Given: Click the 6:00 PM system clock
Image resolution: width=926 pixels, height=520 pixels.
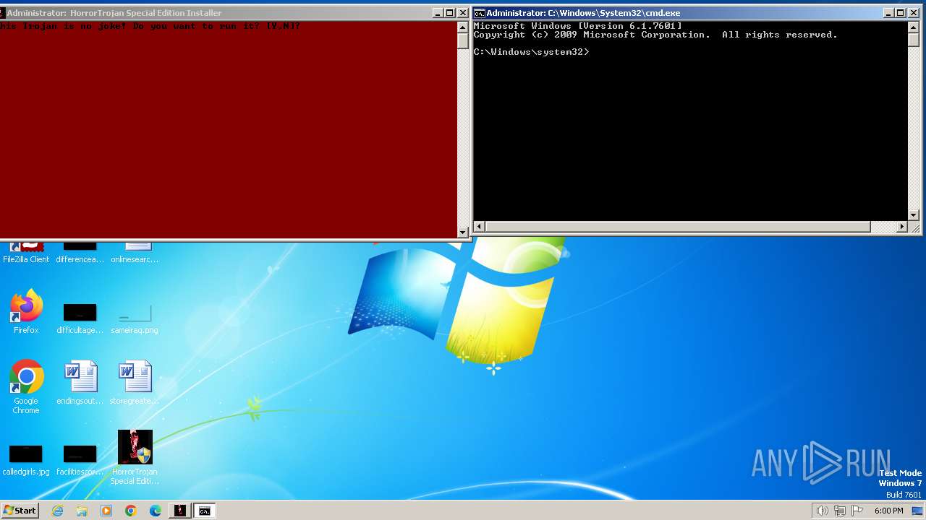Looking at the screenshot, I should click(888, 511).
